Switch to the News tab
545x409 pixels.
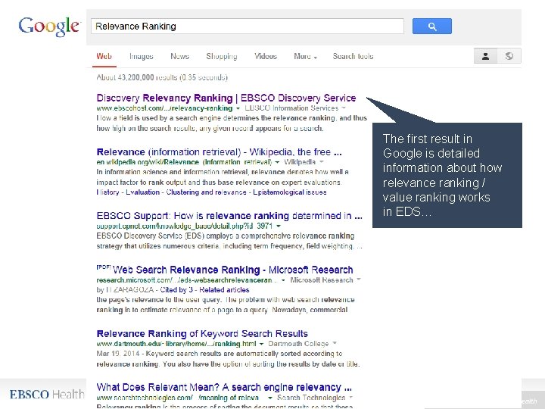tap(179, 56)
